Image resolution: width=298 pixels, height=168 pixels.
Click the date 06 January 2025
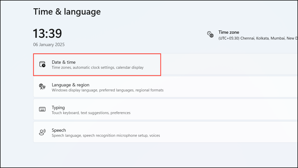pyautogui.click(x=49, y=44)
